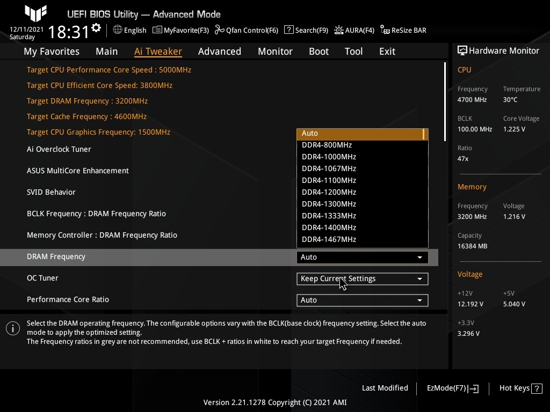Screen dimensions: 550x412
Task: Click the globe language icon
Action: click(118, 30)
